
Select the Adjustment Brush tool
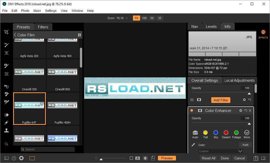[x=6, y=45]
